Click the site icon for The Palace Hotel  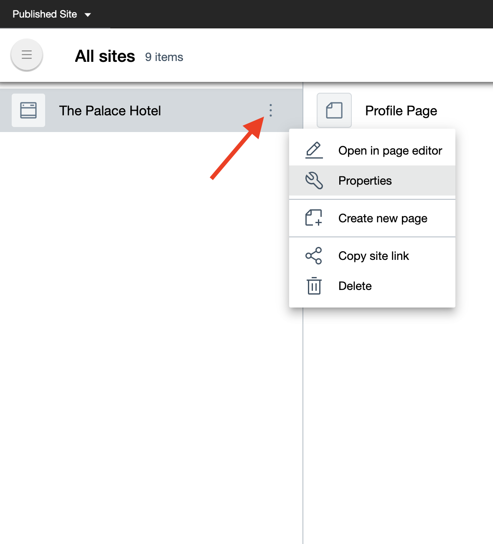pyautogui.click(x=28, y=110)
